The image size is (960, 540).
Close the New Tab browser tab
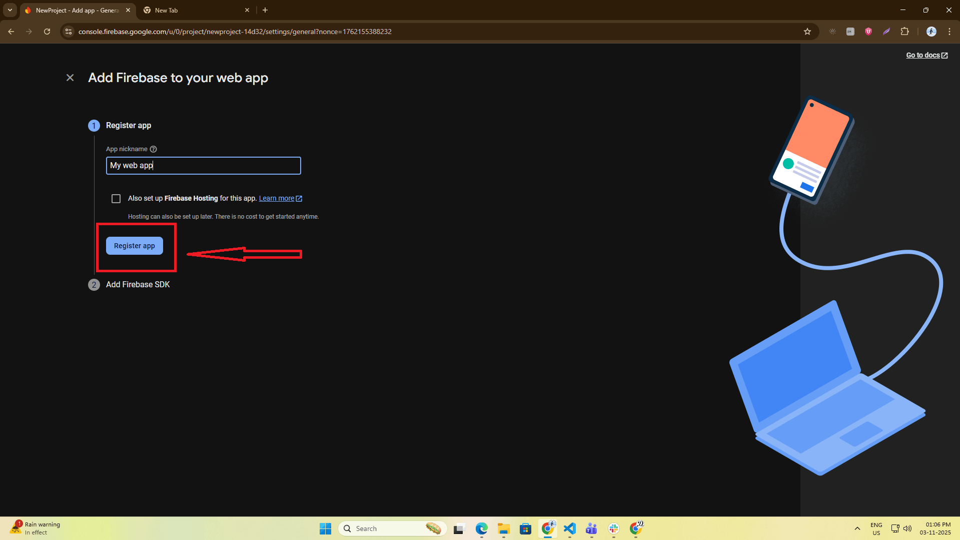[247, 10]
